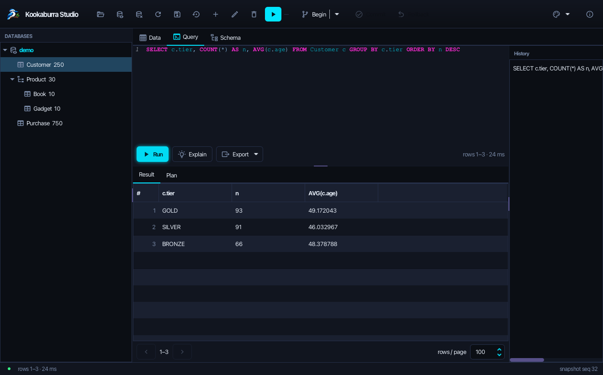Open the dropdown arrow next to Begin
Viewport: 603px width, 375px height.
click(x=337, y=14)
